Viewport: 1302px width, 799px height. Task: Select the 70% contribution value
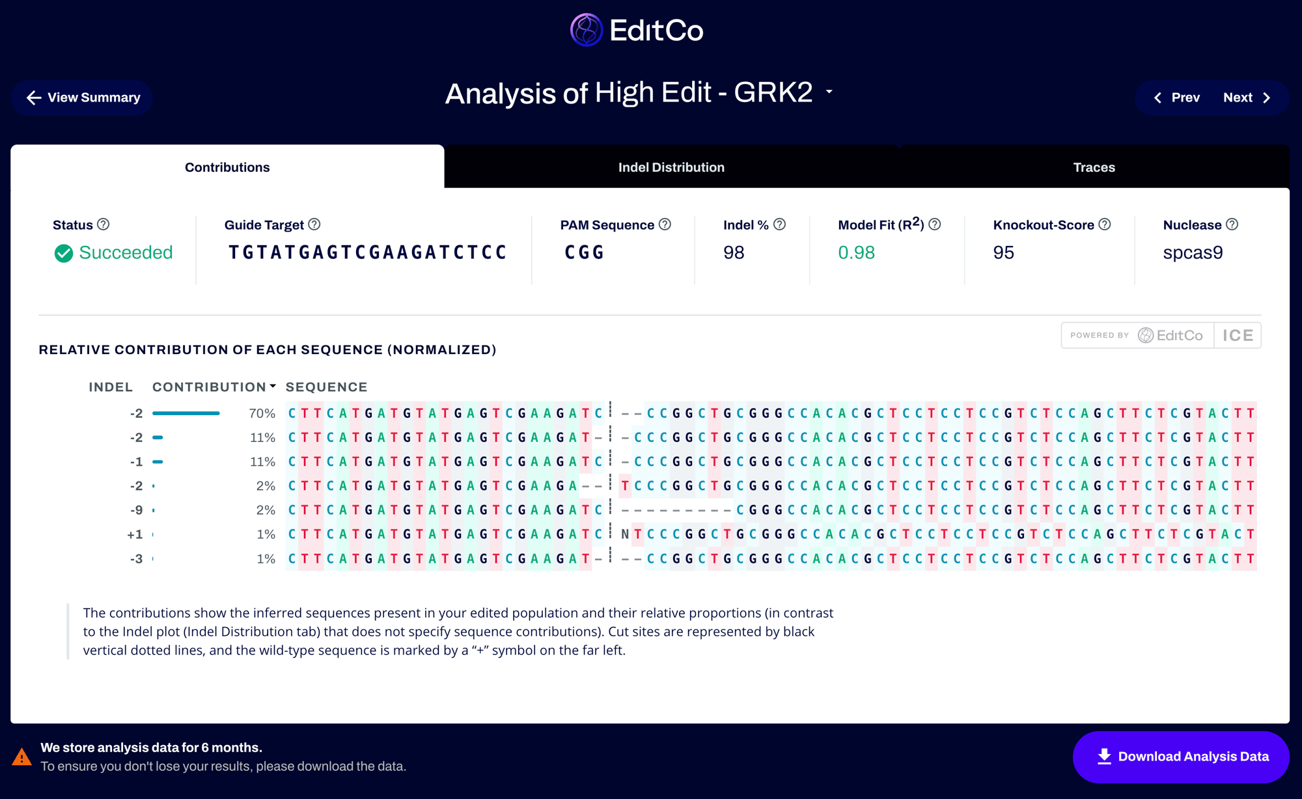point(262,413)
